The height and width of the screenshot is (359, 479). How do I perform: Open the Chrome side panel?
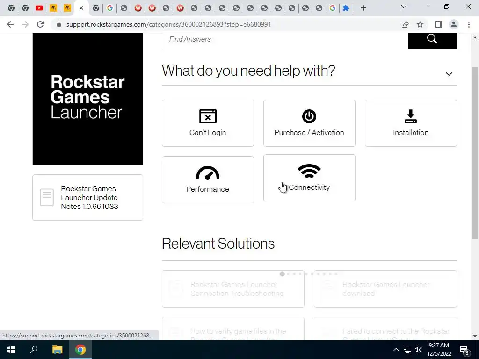point(439,24)
